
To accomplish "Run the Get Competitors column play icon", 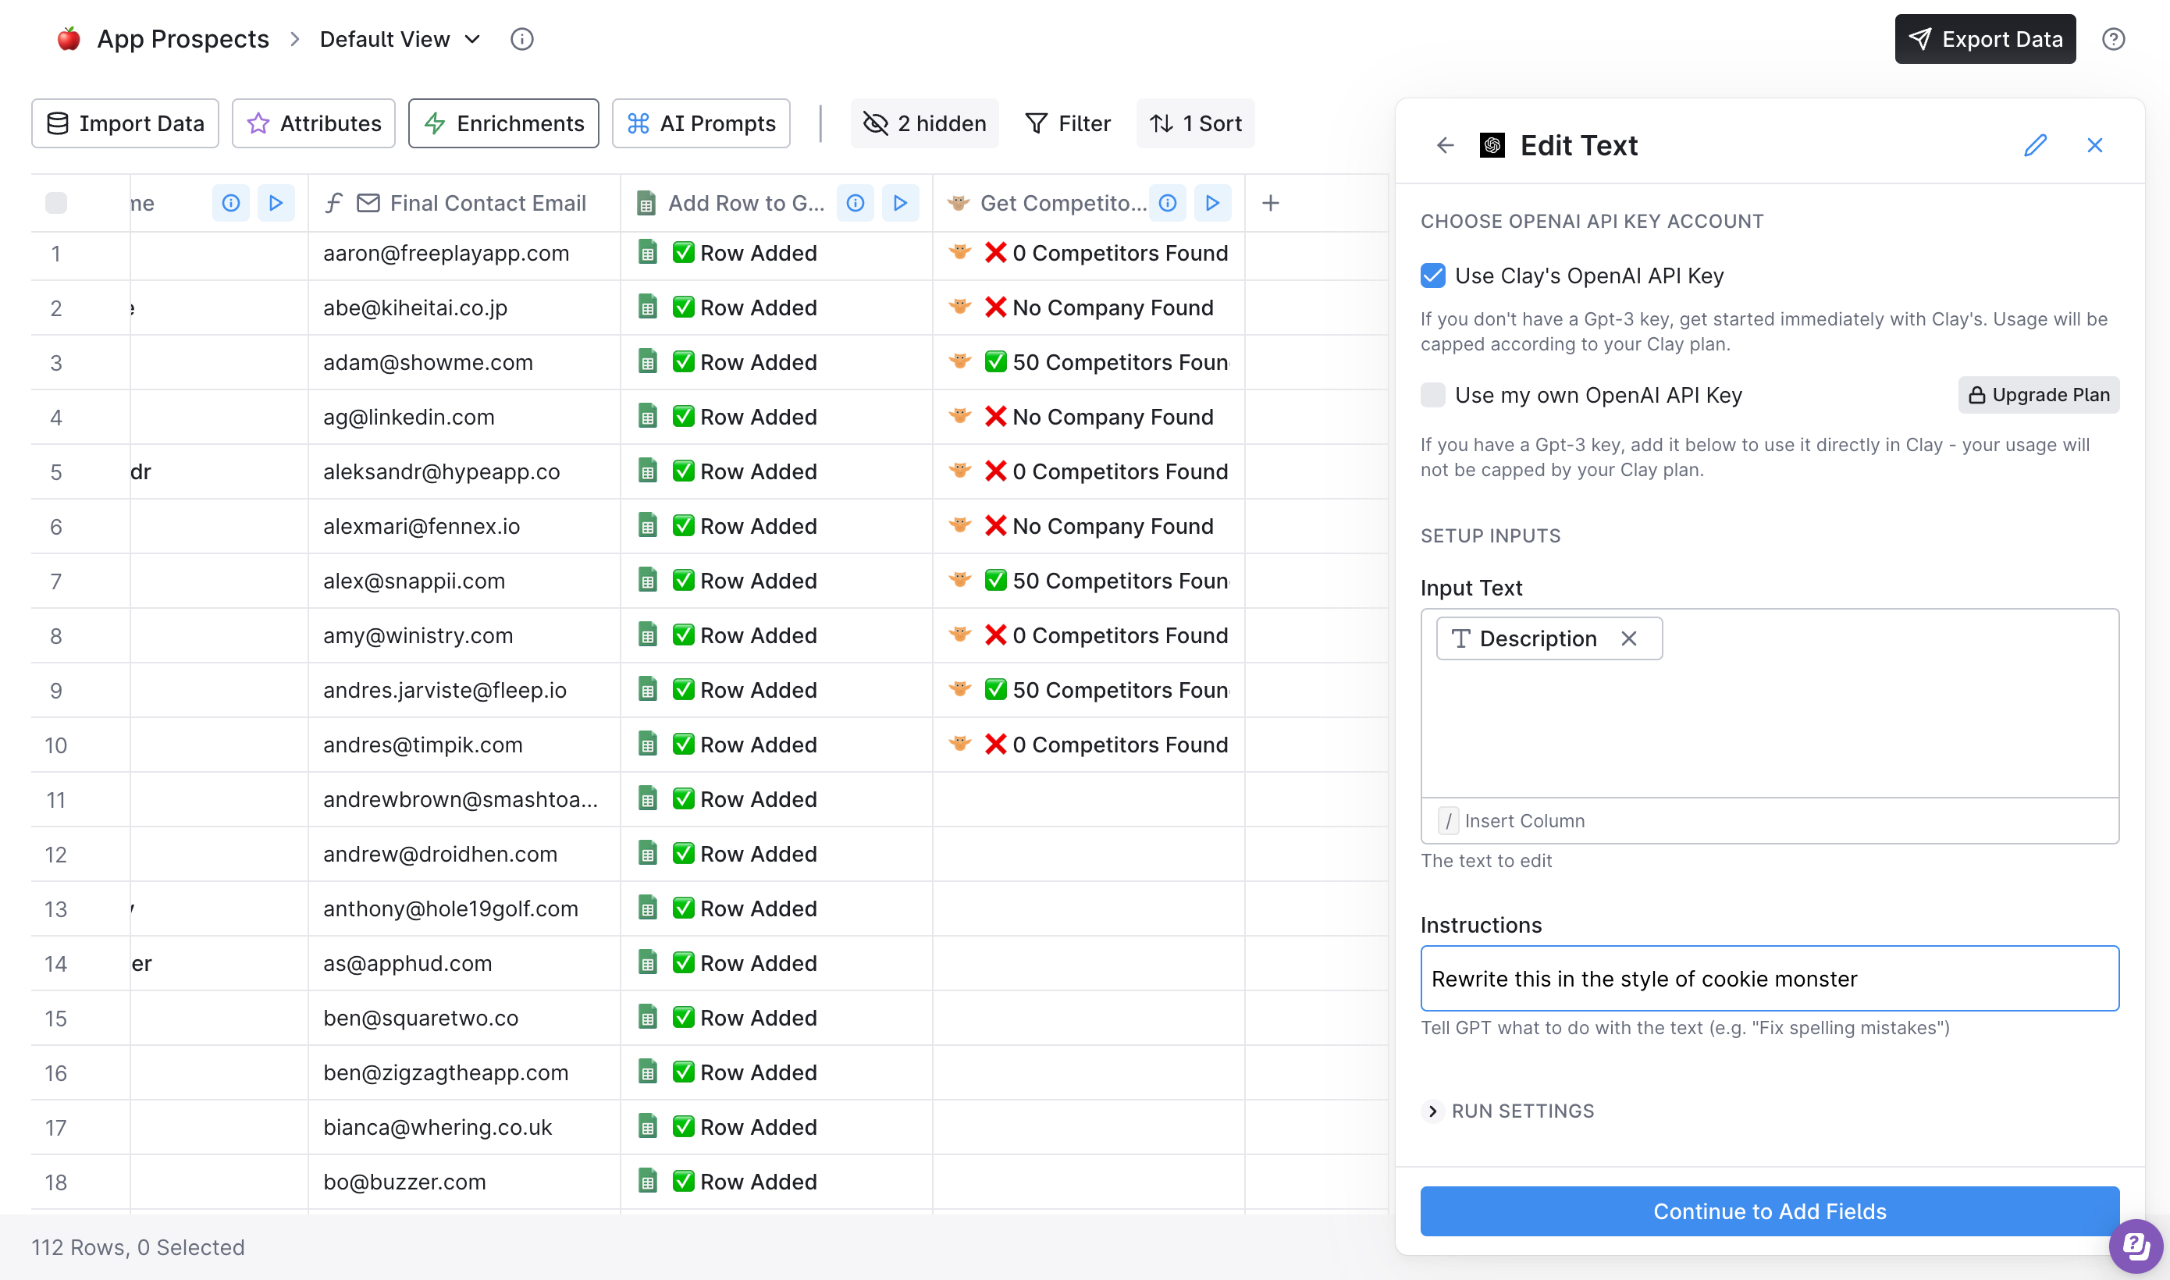I will tap(1211, 203).
